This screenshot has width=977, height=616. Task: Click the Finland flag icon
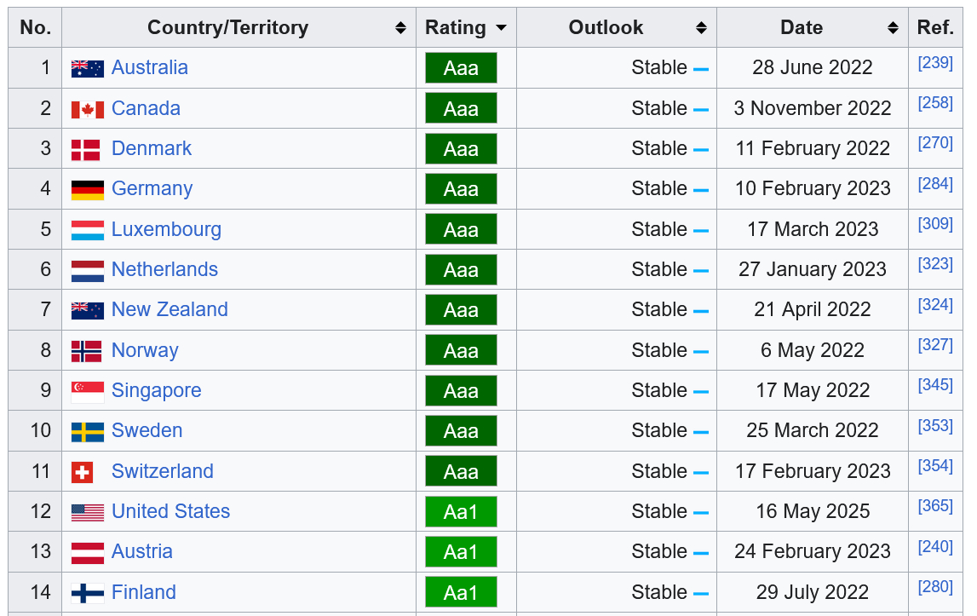(87, 593)
